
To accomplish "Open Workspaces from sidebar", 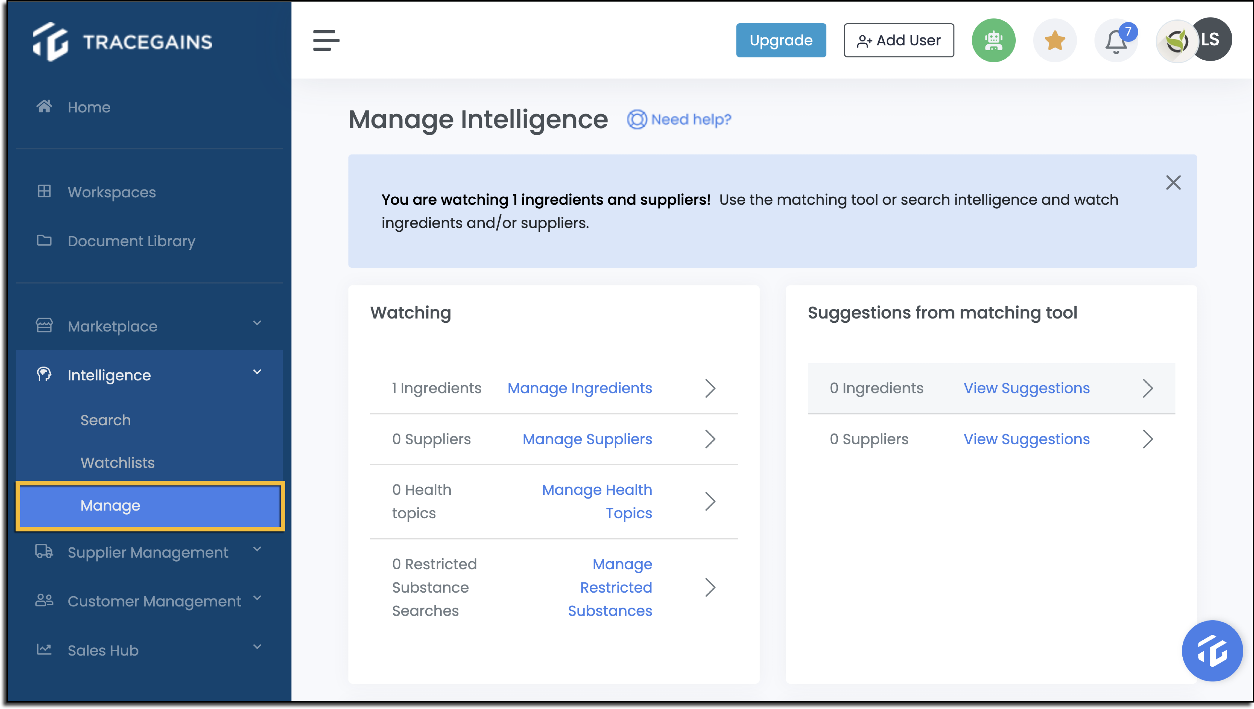I will (x=112, y=192).
